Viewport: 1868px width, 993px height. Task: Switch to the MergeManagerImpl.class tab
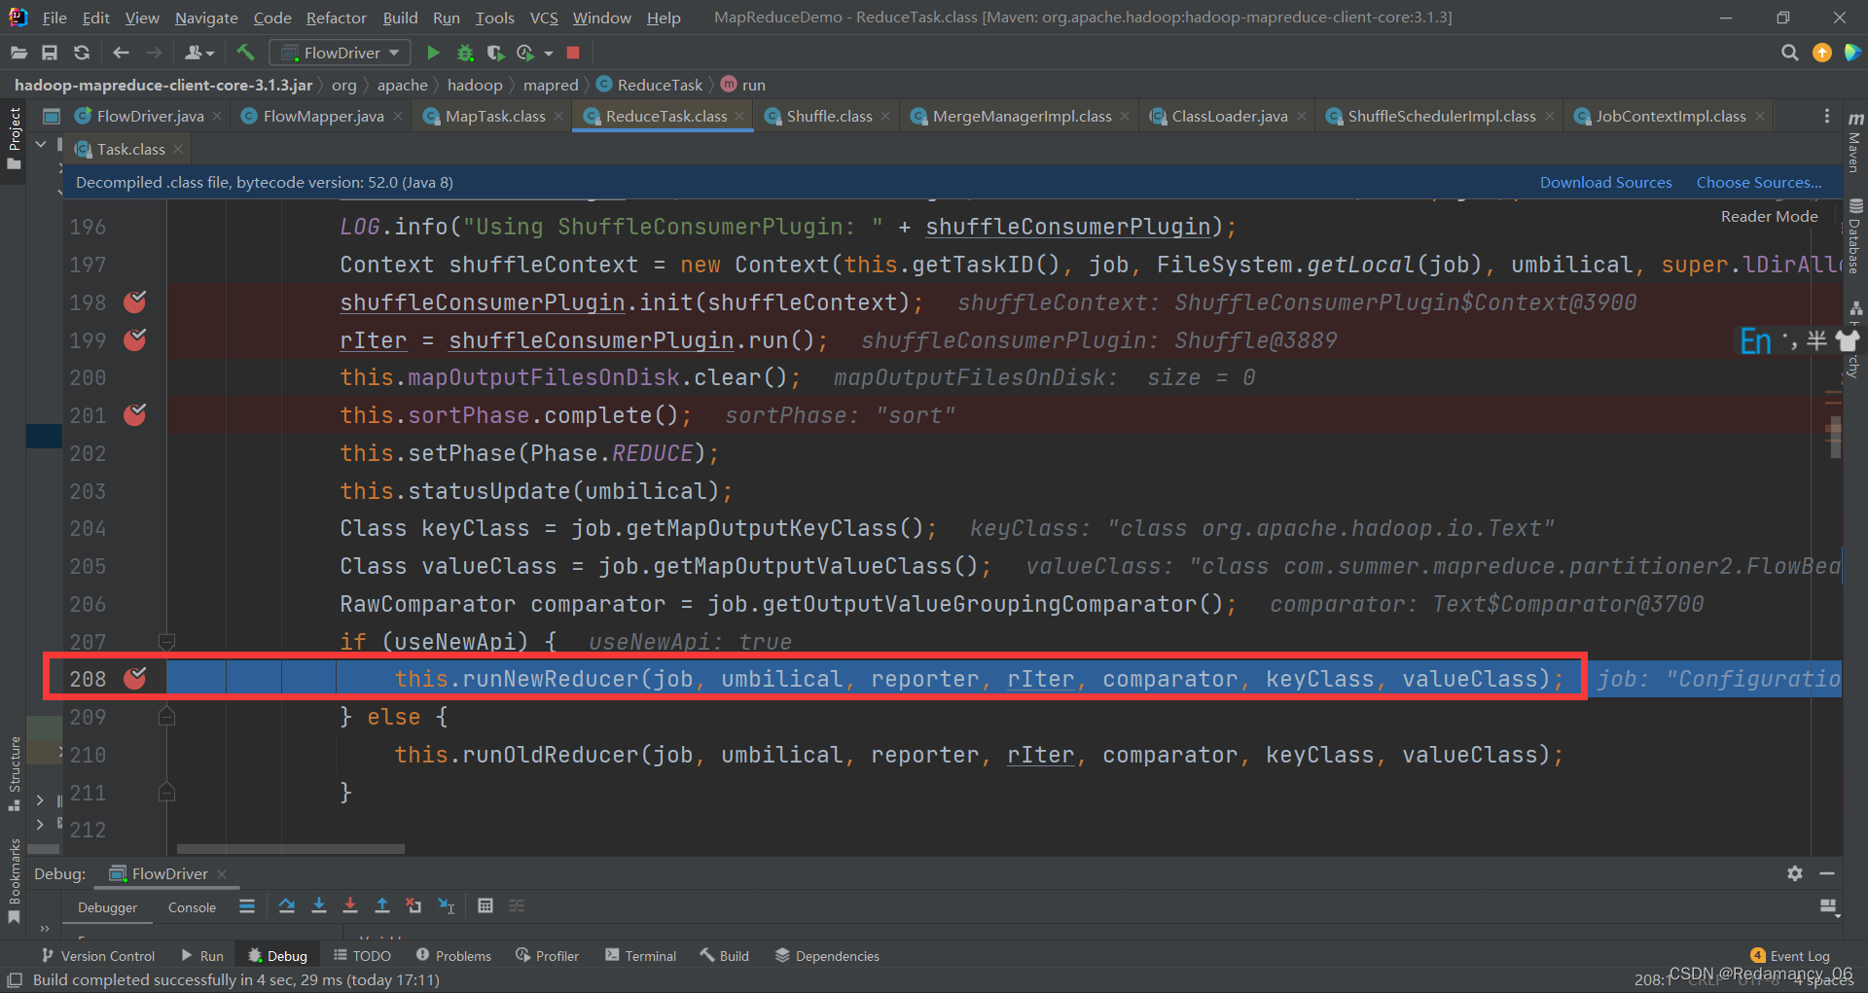1022,116
